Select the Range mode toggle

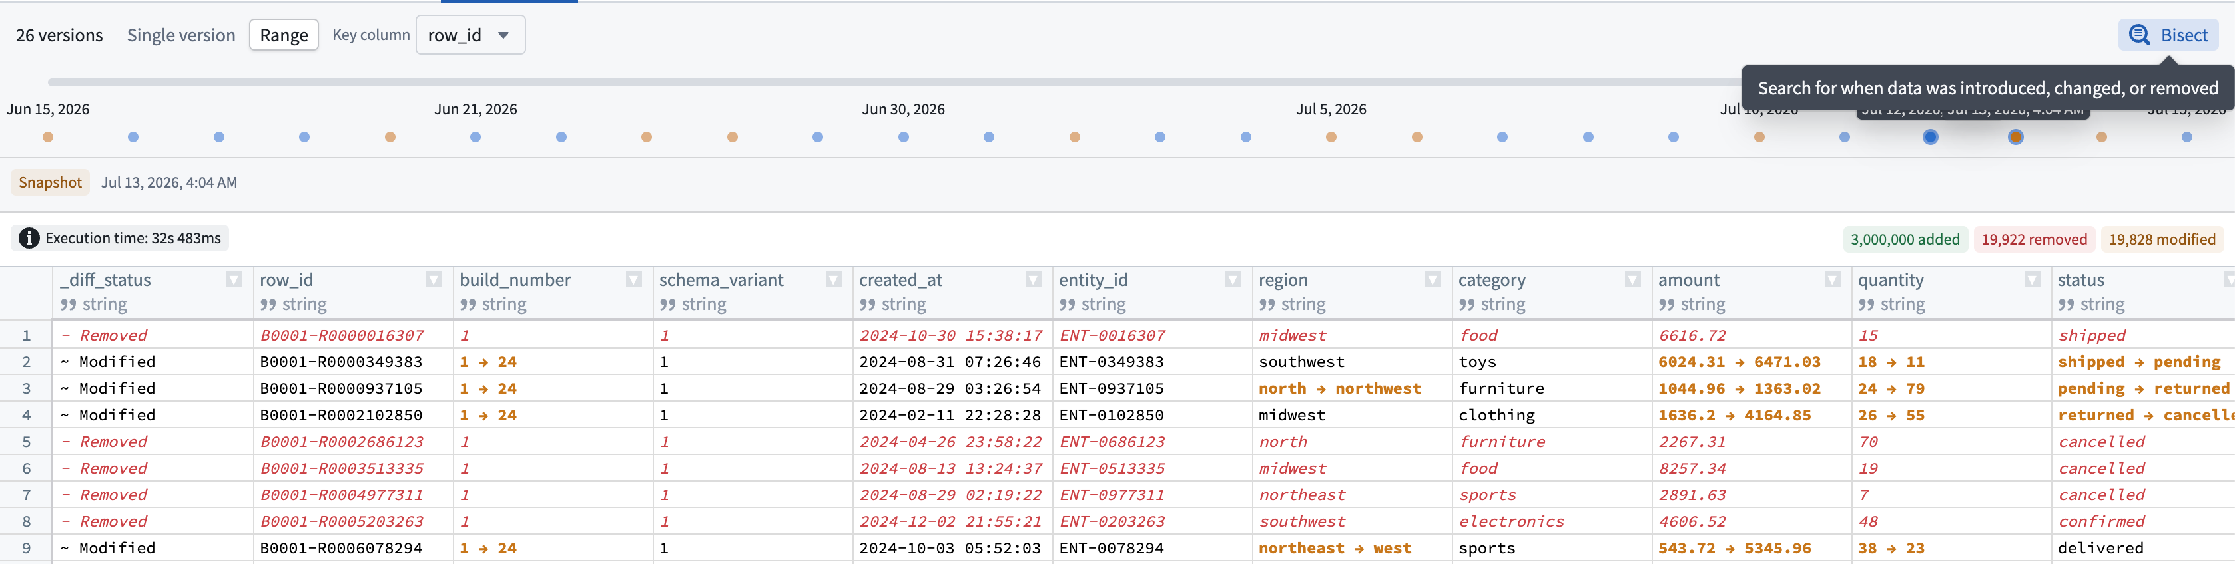pos(284,35)
